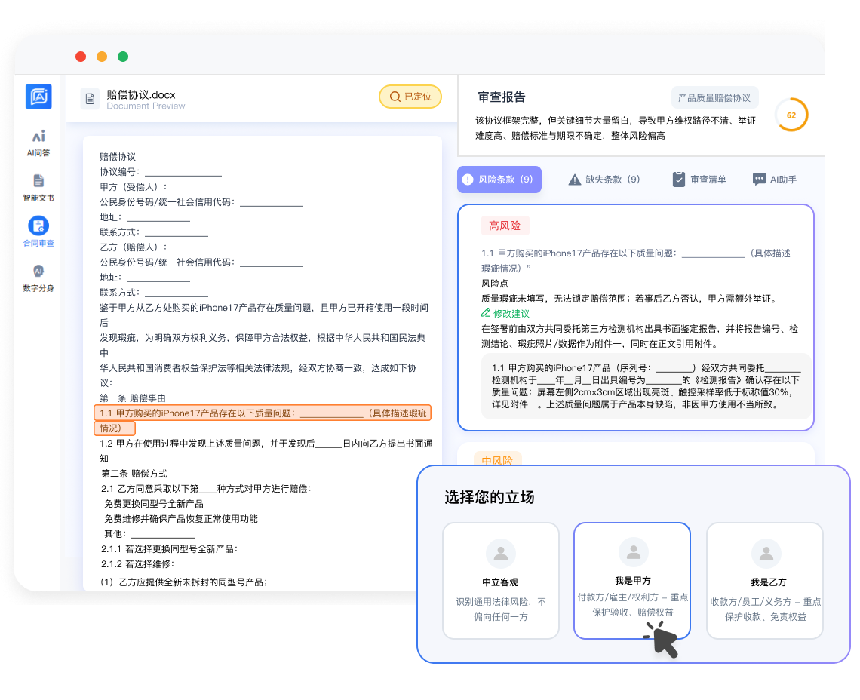Click the 审查清单 clipboard icon
Image resolution: width=860 pixels, height=700 pixels.
pyautogui.click(x=679, y=180)
